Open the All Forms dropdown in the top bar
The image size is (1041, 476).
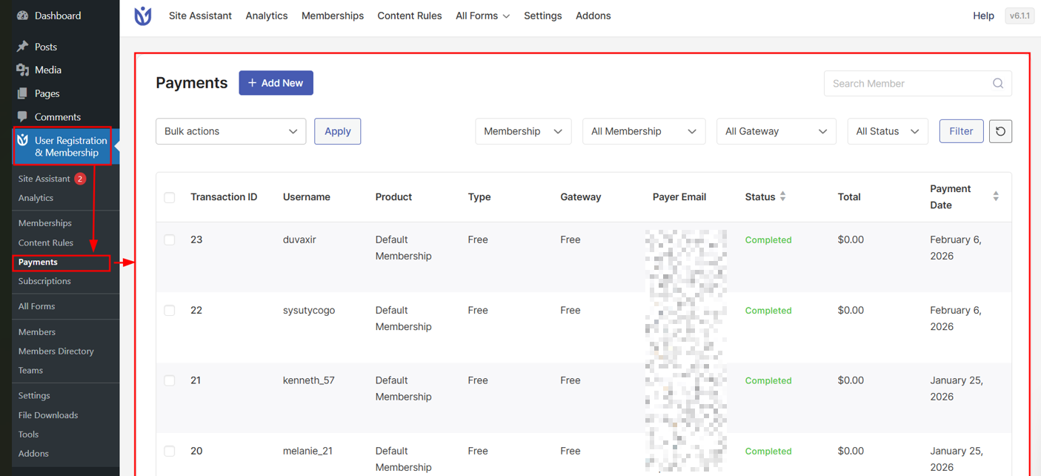pos(482,16)
